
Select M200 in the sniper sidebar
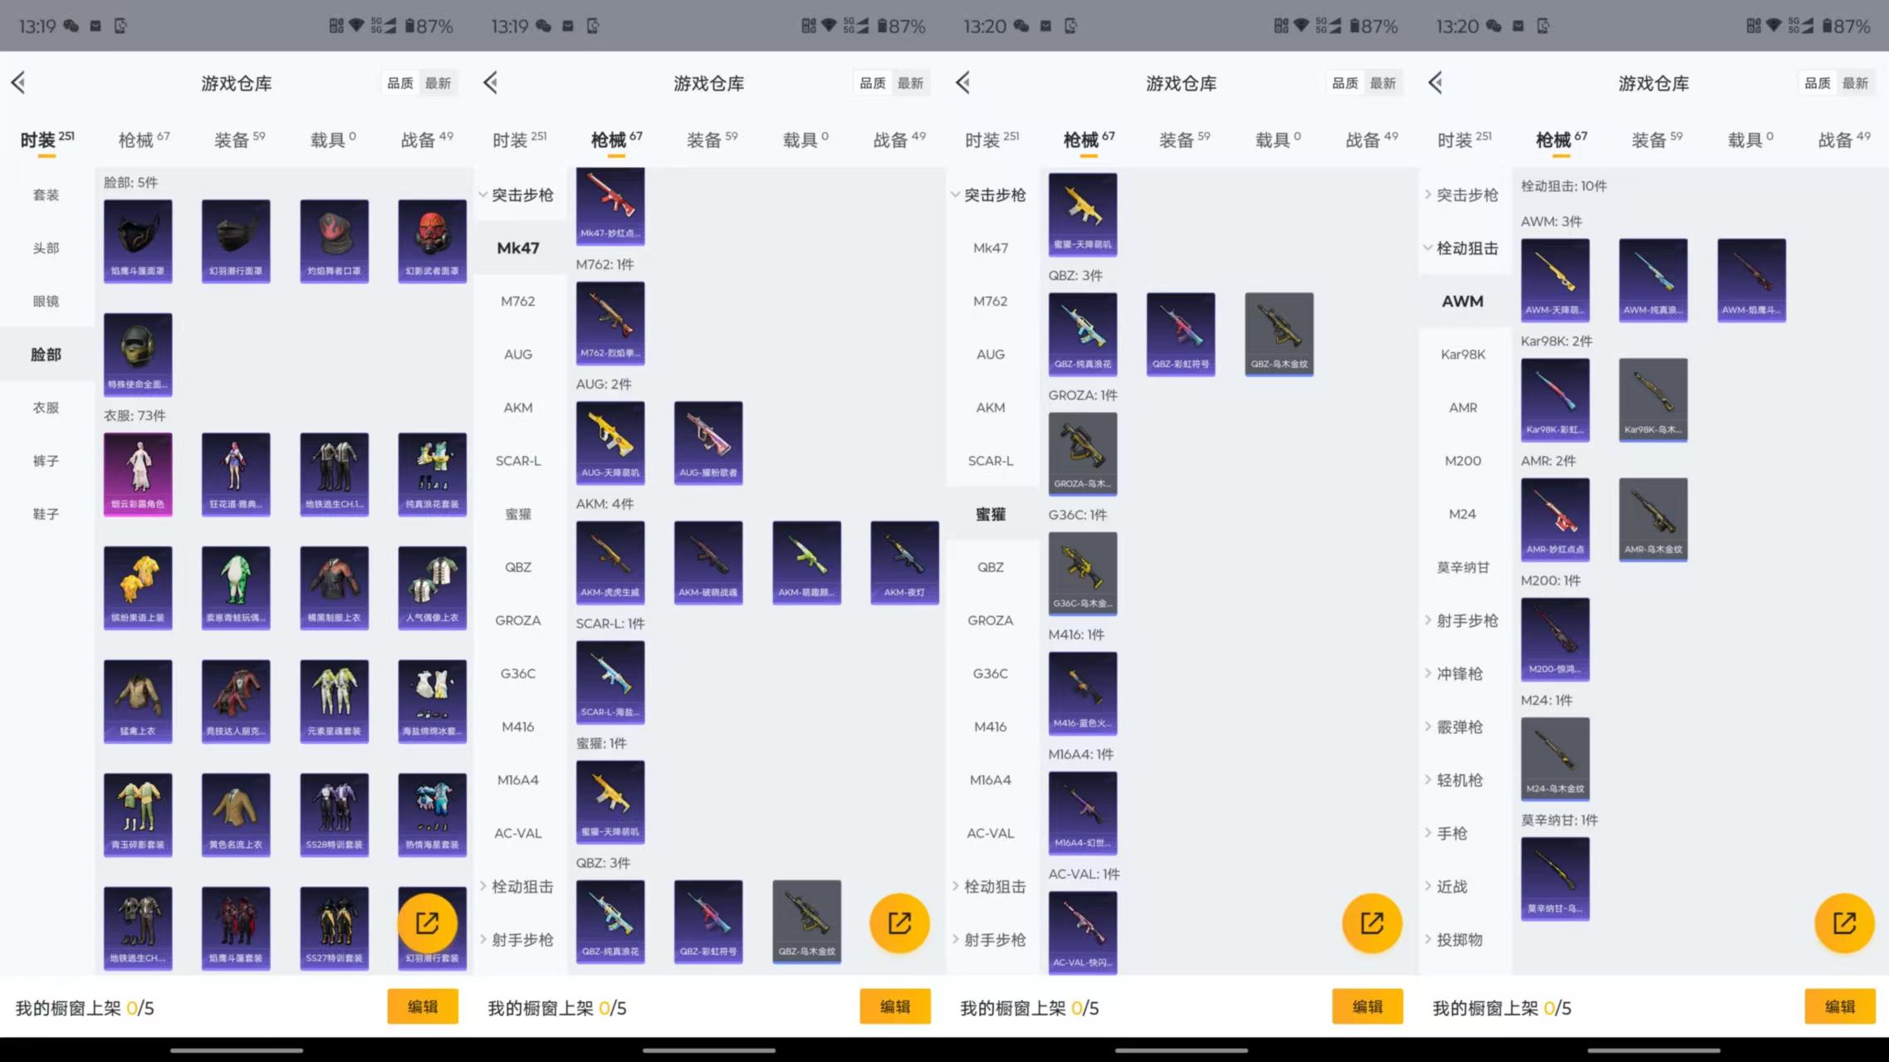point(1463,461)
